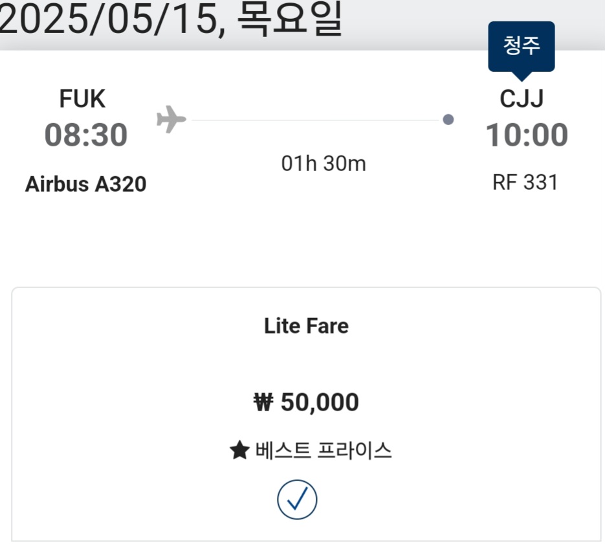Click the destination dot on route line
This screenshot has width=605, height=544.
[x=448, y=120]
